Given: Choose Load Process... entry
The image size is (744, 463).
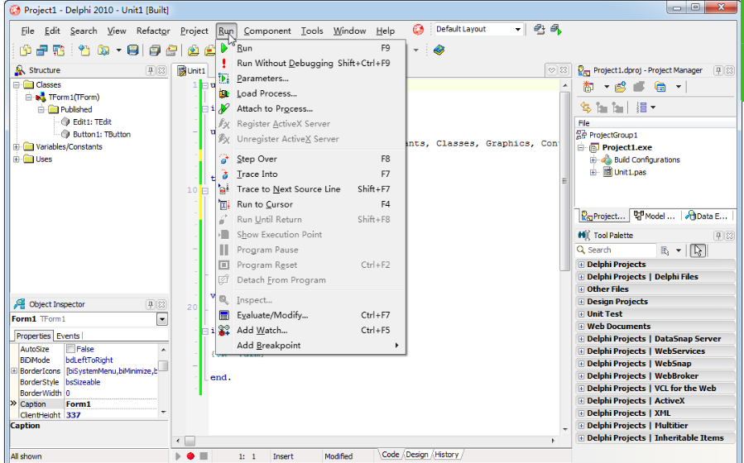Looking at the screenshot, I should [x=311, y=93].
